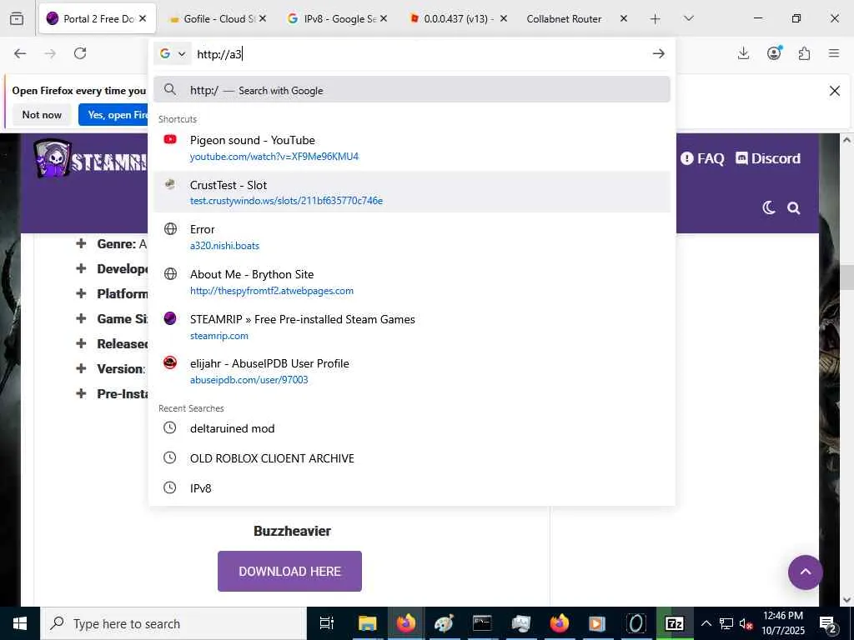Open the Windows Start menu

pyautogui.click(x=20, y=623)
